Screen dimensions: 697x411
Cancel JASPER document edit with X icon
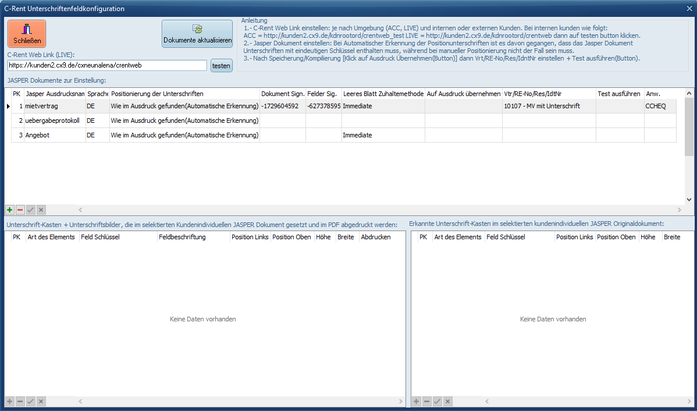click(41, 210)
